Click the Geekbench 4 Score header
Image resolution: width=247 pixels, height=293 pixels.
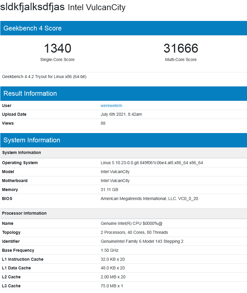click(123, 28)
